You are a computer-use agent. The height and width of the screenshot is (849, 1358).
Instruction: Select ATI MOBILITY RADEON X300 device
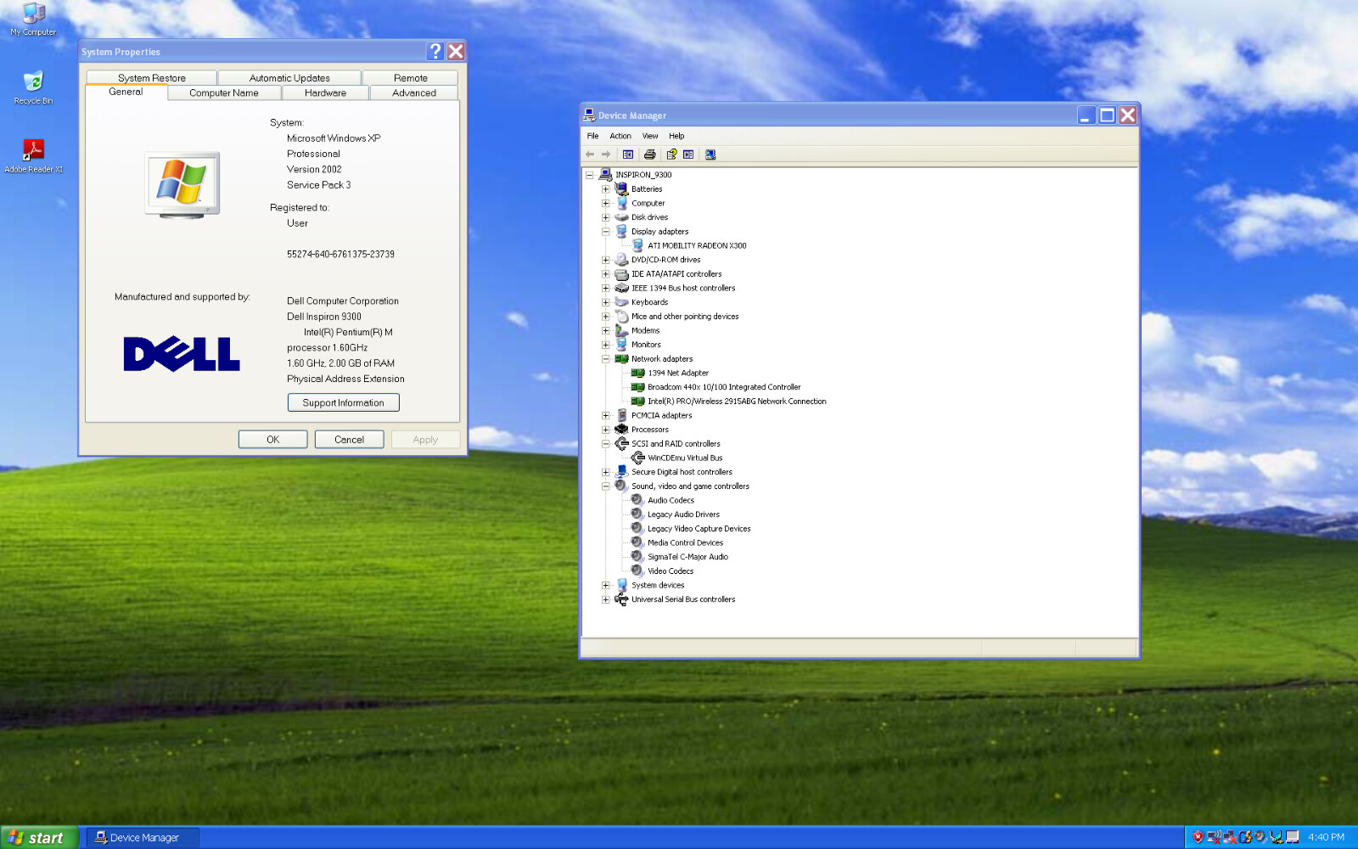coord(697,245)
